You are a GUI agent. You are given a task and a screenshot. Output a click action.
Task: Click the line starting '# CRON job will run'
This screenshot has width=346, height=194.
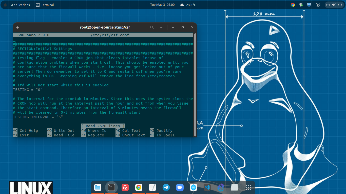click(x=101, y=103)
